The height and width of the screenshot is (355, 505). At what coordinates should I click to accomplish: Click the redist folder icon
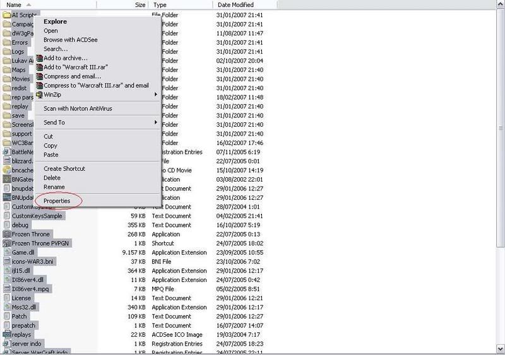click(x=7, y=88)
